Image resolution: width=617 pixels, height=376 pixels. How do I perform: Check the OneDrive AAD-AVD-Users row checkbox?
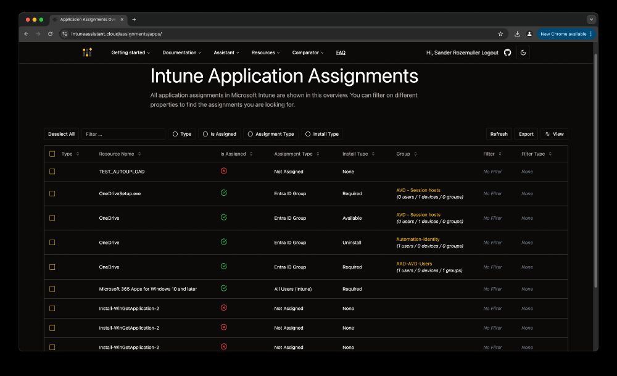[x=52, y=267]
